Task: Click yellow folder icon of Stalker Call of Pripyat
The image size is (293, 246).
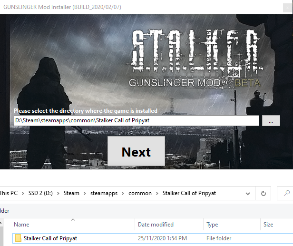Action: click(18, 238)
